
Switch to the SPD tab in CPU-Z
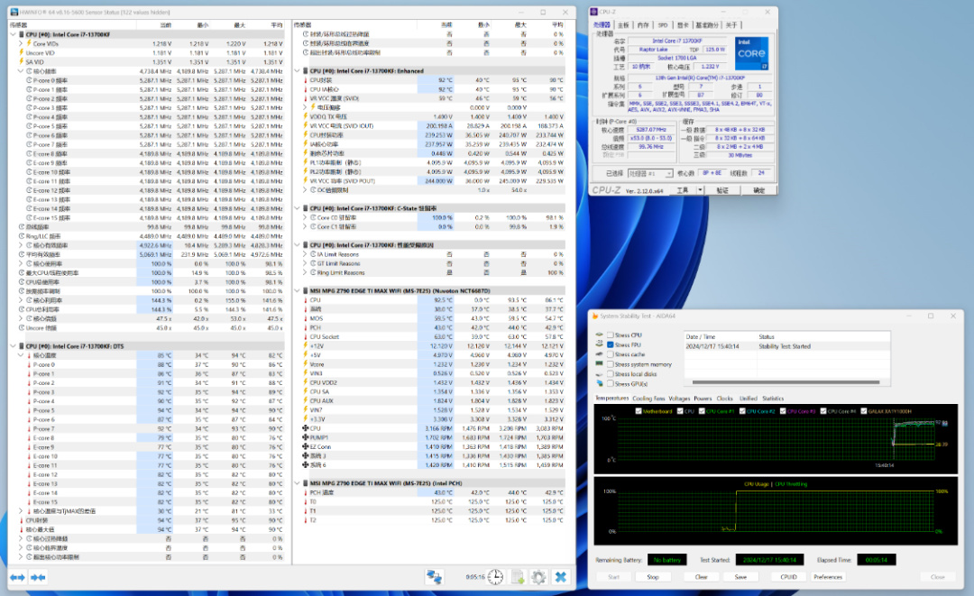(x=662, y=25)
